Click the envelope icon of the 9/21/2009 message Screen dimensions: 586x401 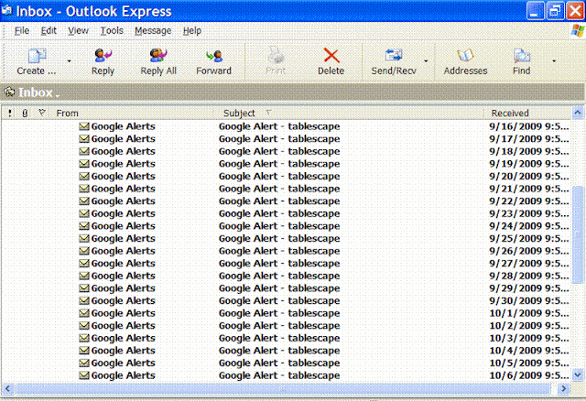(x=84, y=189)
